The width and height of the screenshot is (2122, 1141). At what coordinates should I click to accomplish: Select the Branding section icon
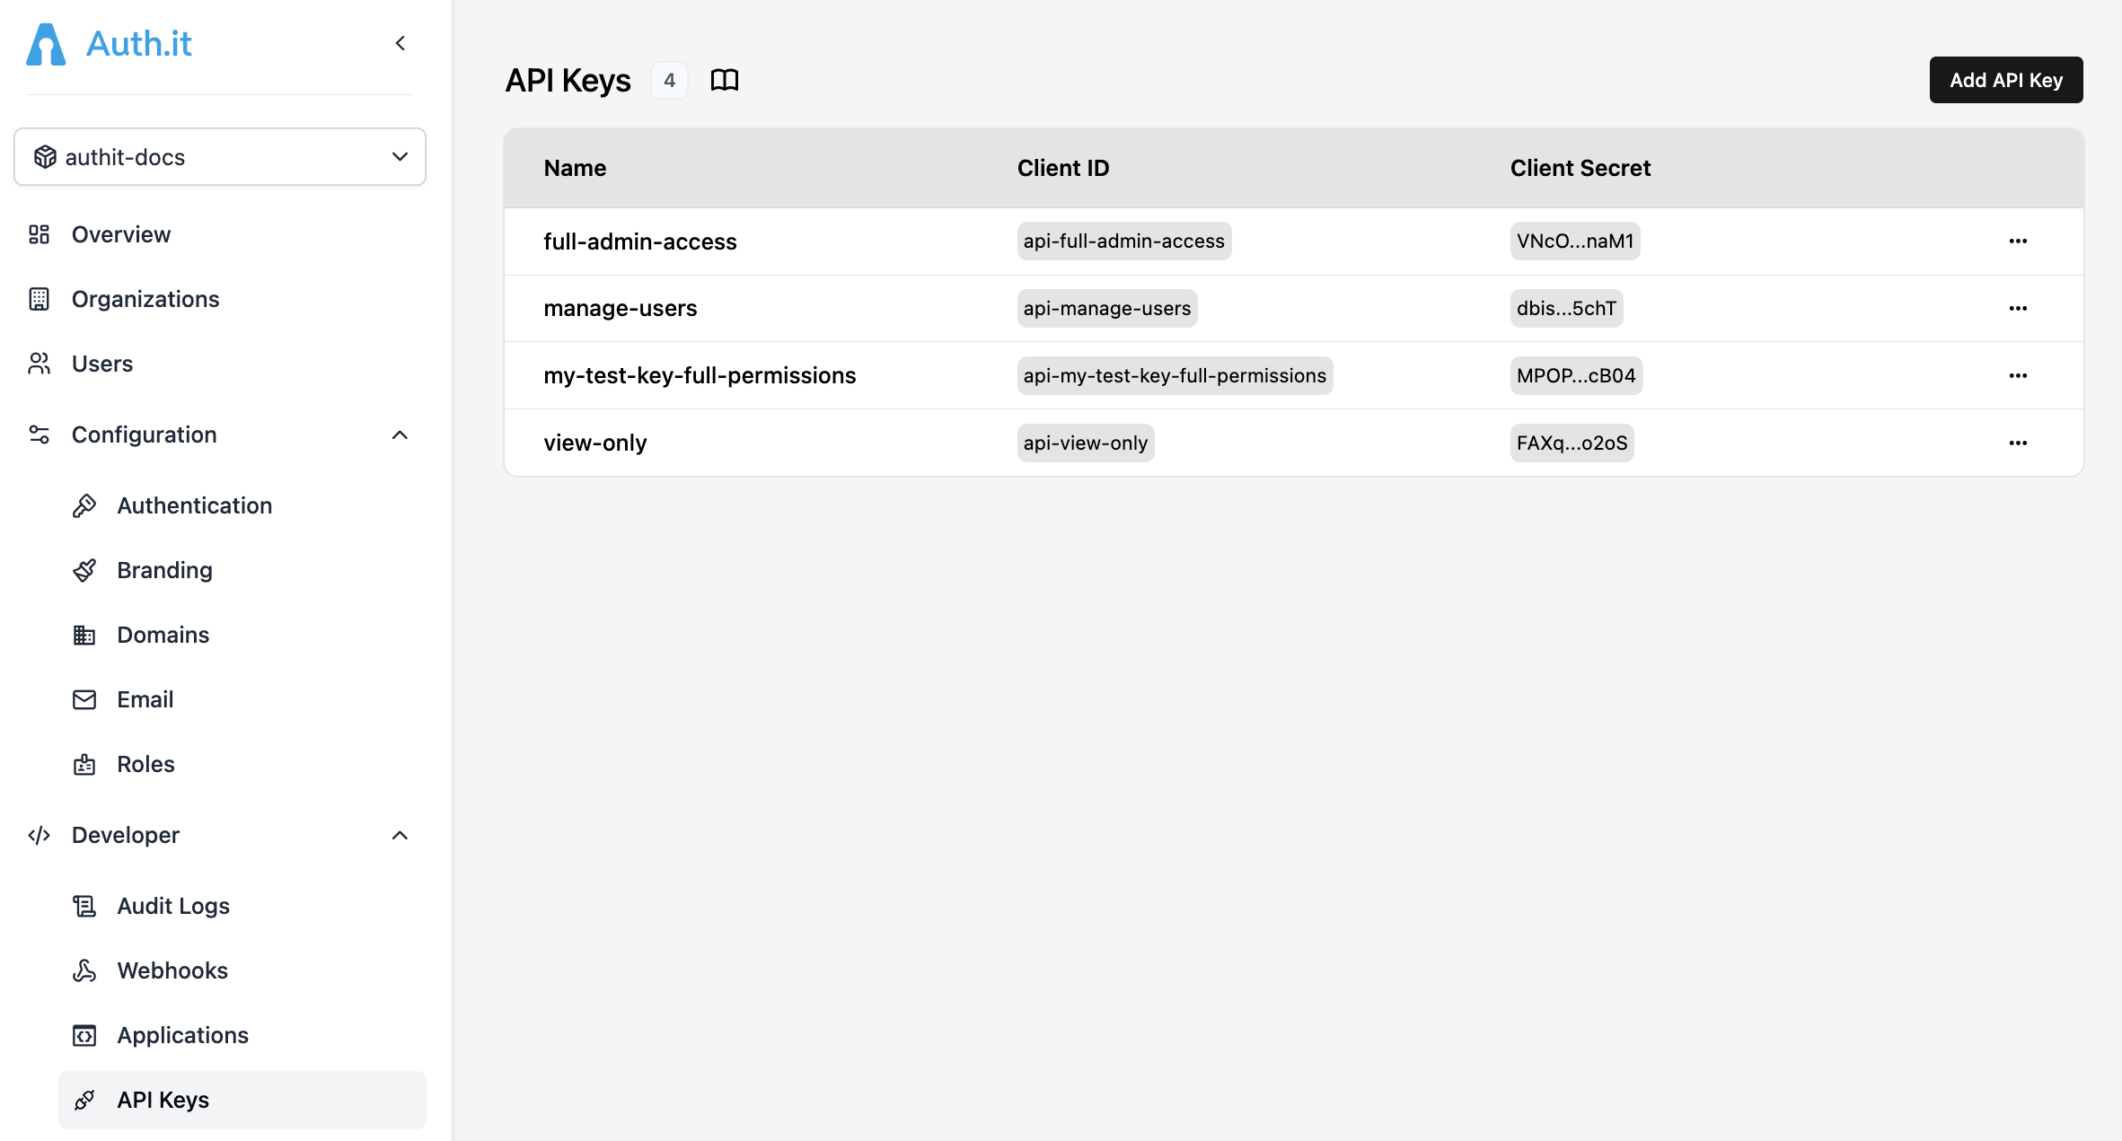84,569
